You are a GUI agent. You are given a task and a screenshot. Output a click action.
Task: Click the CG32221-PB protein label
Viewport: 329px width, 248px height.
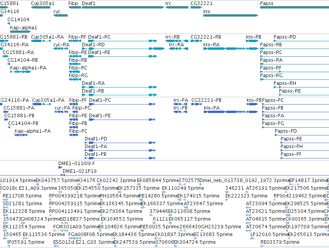point(206,100)
